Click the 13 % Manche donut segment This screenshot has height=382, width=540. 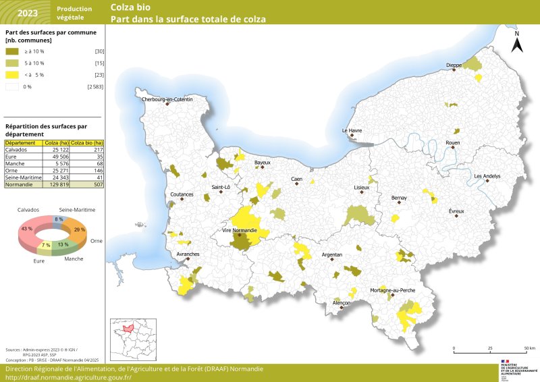coord(63,245)
